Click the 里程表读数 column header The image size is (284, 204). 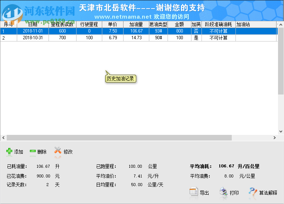(x=62, y=25)
